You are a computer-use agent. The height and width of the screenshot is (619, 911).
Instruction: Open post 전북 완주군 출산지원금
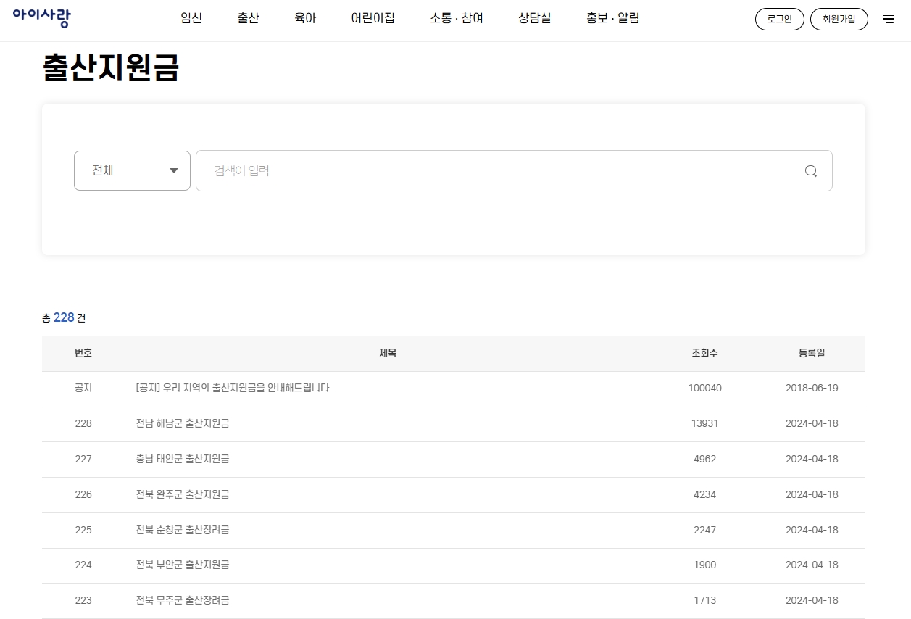183,494
